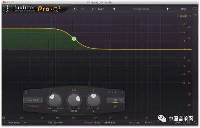The height and width of the screenshot is (128, 200).
Task: Click the 100% output pan value
Action: click(x=177, y=123)
